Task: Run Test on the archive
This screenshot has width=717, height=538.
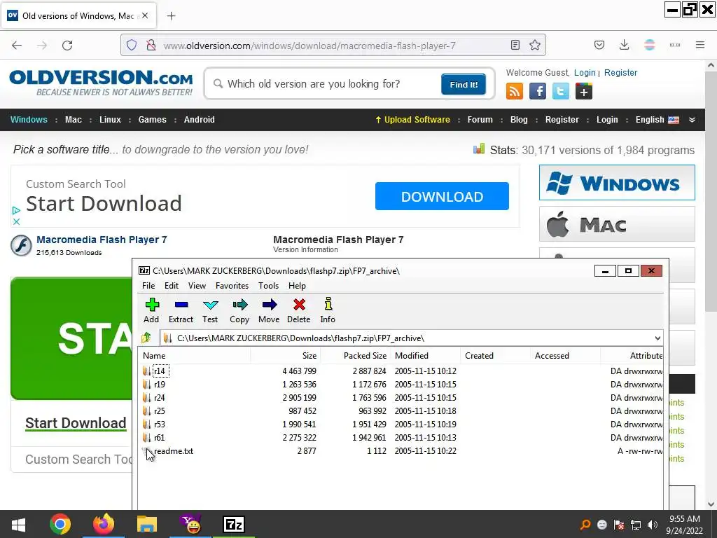Action: pos(210,310)
